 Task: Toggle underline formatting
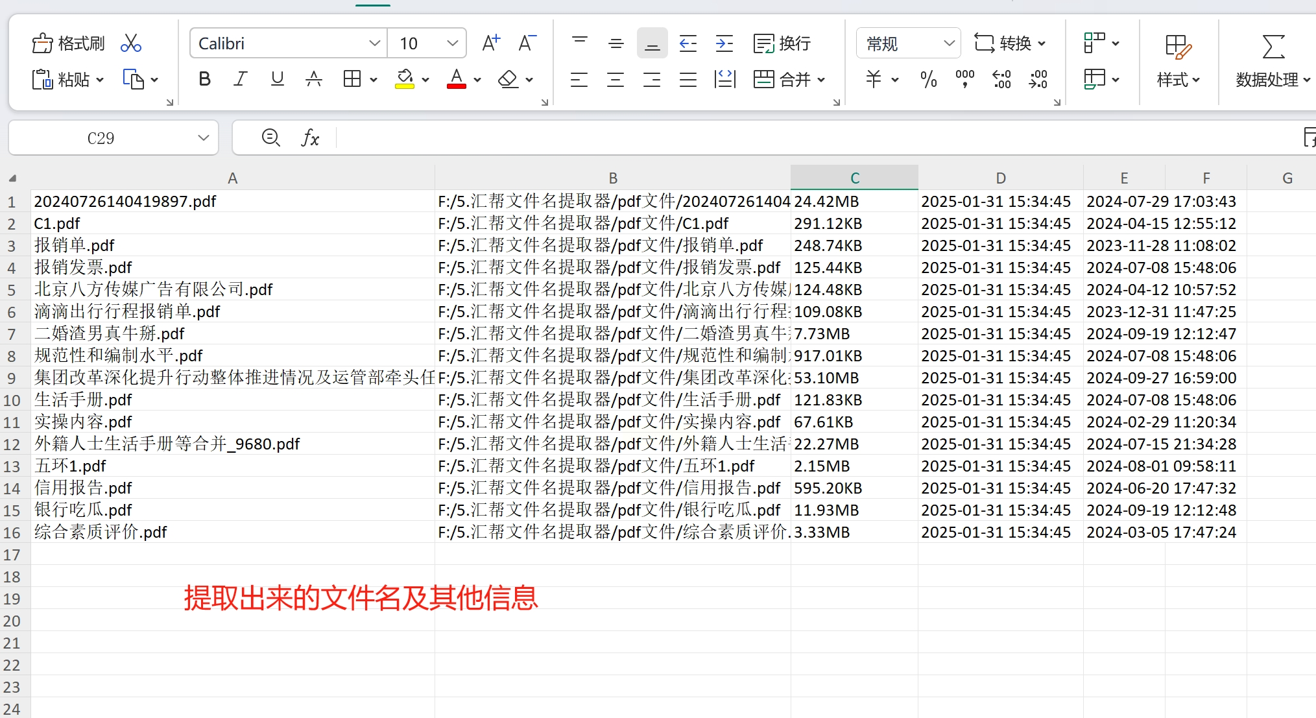click(277, 79)
